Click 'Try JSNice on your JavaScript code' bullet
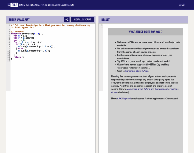This screenshot has height=153, width=194. pyautogui.click(x=144, y=61)
